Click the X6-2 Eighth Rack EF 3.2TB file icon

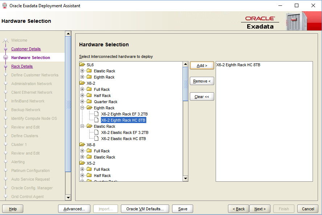(x=97, y=114)
